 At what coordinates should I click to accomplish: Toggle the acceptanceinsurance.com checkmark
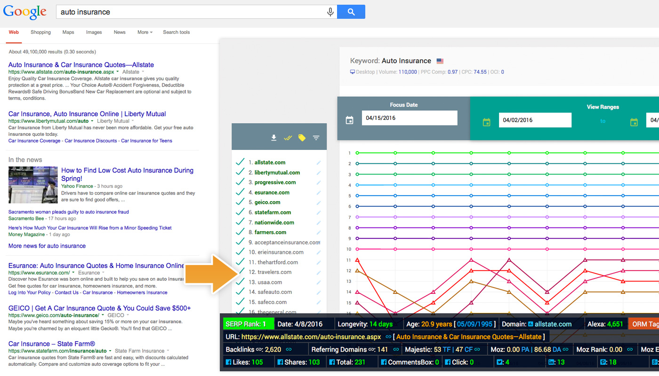pos(240,242)
